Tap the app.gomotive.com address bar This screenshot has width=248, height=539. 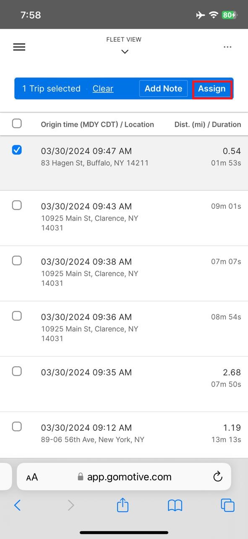click(x=124, y=477)
